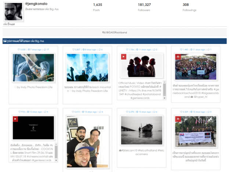Click the red gallery icon on the school crowd photo
235x172 pixels.
178,57
